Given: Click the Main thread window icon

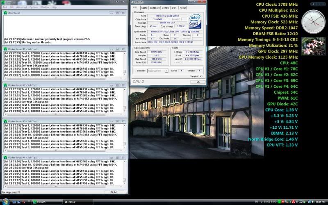Looking at the screenshot, I should tap(5, 13).
